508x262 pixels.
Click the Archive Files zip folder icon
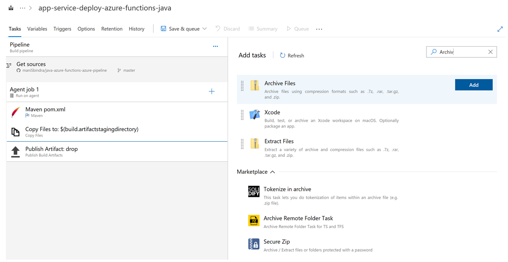(254, 85)
